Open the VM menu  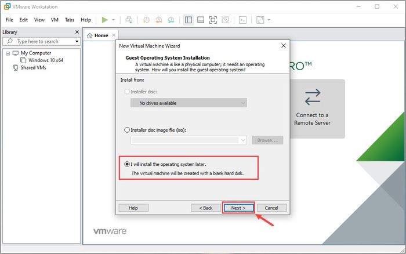point(55,20)
